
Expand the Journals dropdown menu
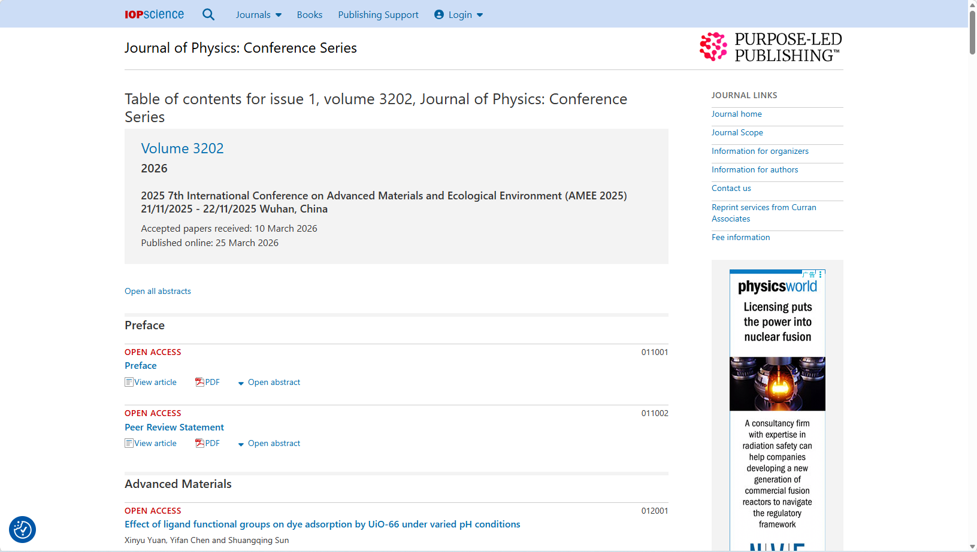click(x=258, y=14)
